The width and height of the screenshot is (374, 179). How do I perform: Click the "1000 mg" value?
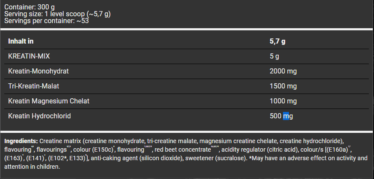(x=283, y=101)
